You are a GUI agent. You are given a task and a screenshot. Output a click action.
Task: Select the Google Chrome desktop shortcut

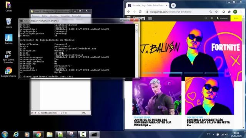point(8,72)
